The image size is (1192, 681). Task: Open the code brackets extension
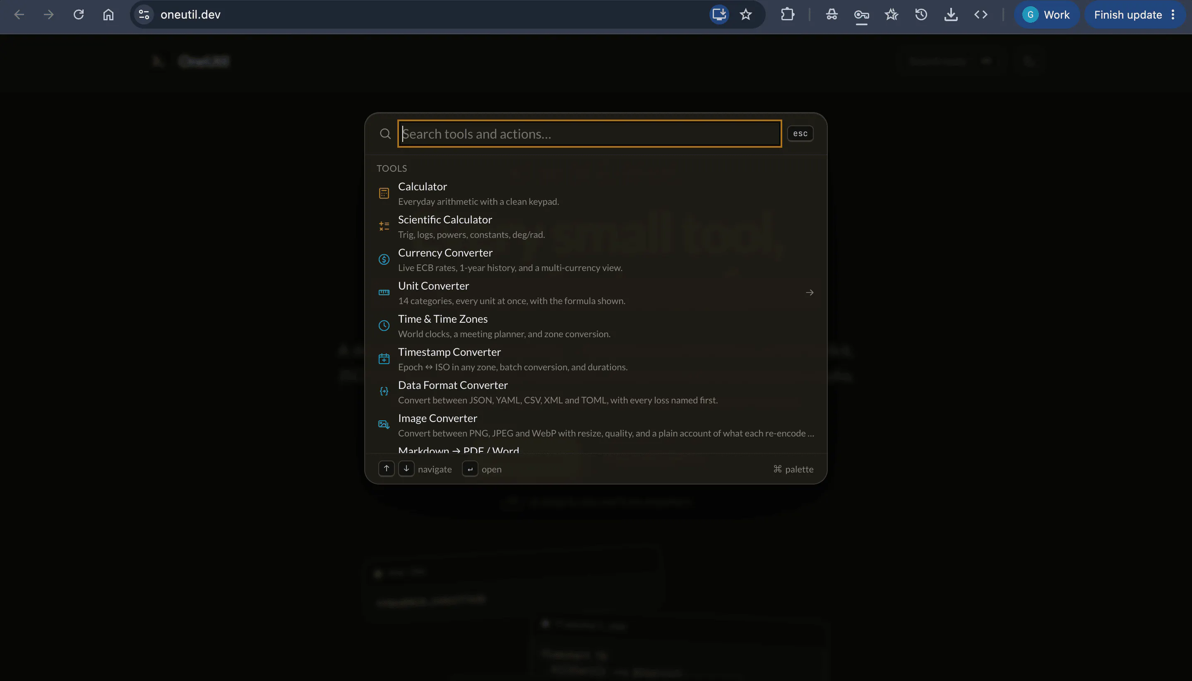981,14
